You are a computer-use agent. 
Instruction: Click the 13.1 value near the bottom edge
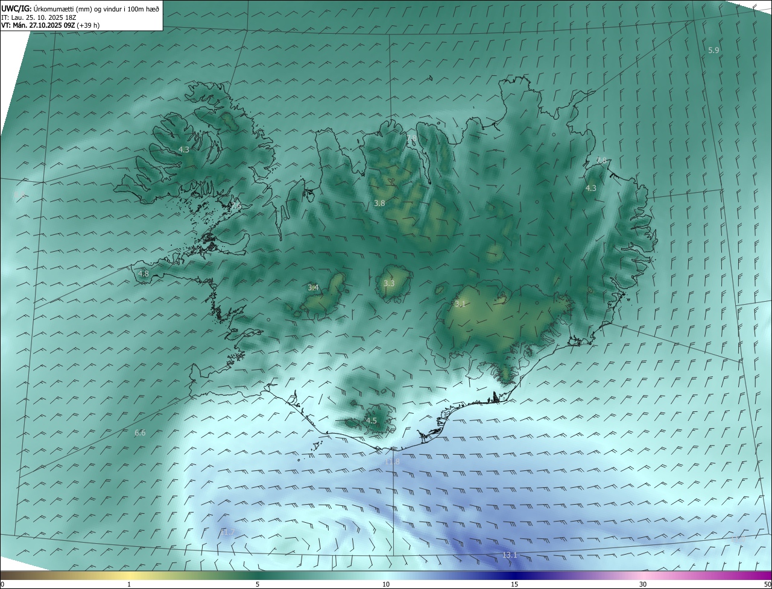tap(510, 555)
